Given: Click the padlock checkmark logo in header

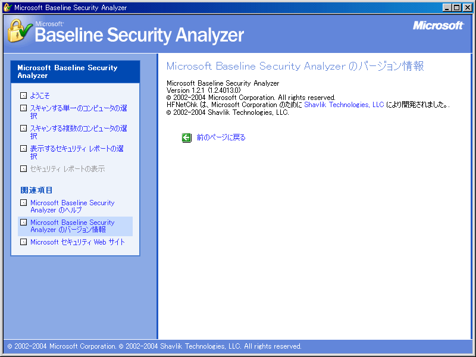Looking at the screenshot, I should tap(20, 31).
